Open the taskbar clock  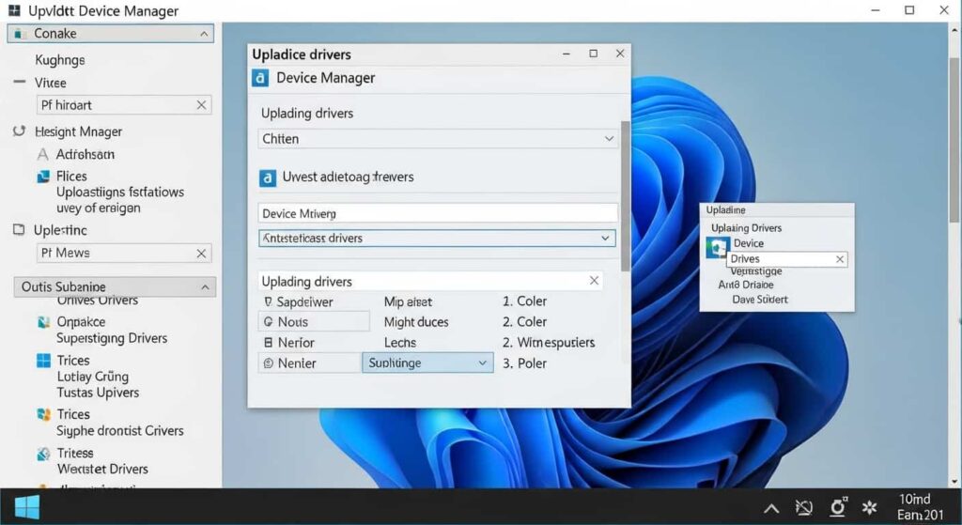point(919,506)
